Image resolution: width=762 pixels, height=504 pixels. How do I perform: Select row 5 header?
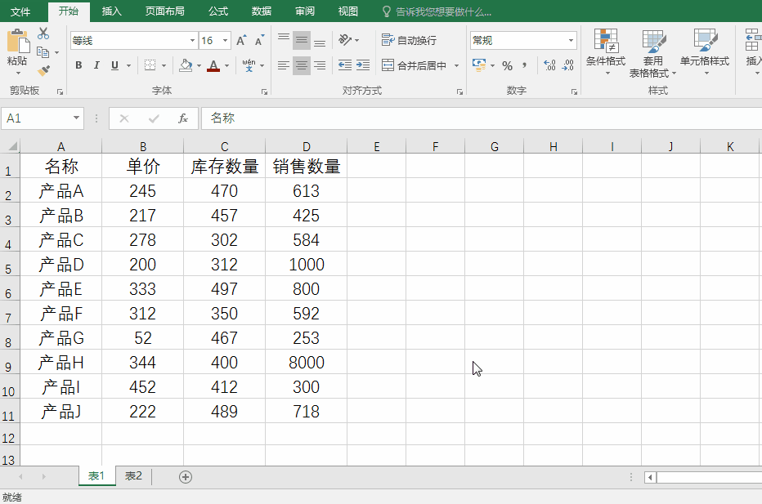[x=9, y=265]
